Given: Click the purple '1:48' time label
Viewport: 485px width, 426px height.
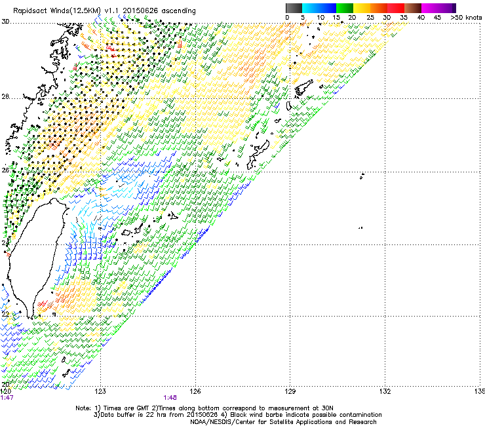Looking at the screenshot, I should point(170,398).
